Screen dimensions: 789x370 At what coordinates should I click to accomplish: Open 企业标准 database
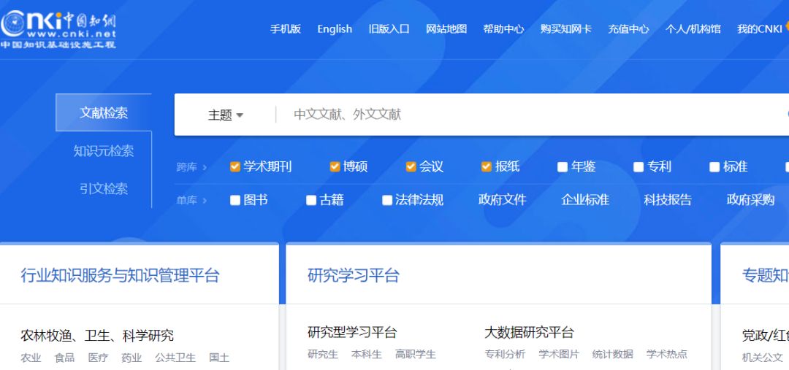(585, 200)
